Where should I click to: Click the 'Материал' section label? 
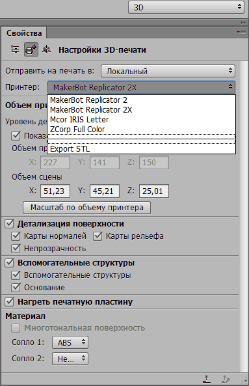(25, 316)
